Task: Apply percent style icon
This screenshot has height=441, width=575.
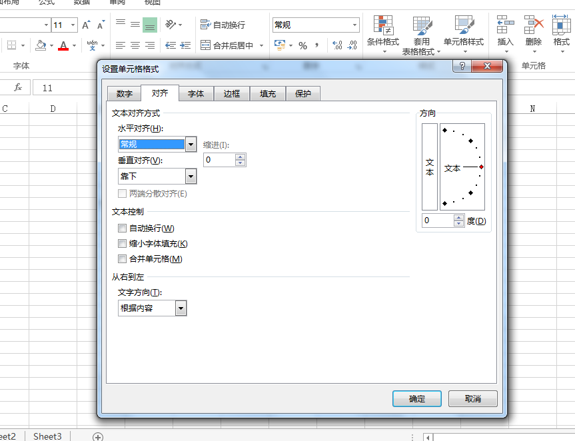Action: 302,45
